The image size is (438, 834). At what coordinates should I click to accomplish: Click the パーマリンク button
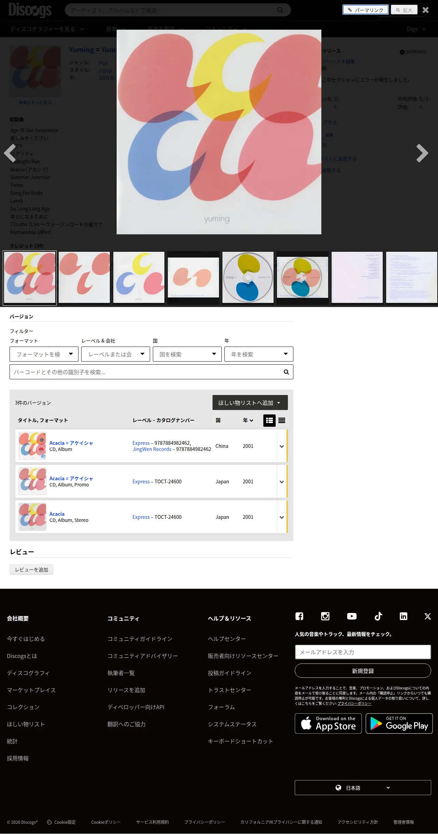(x=365, y=10)
